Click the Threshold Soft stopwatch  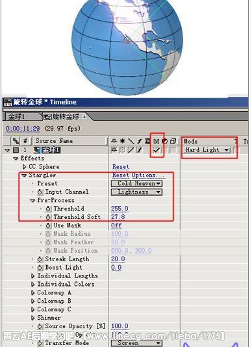48,217
